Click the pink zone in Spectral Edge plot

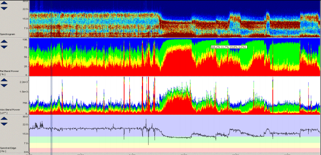pyautogui.click(x=175, y=150)
